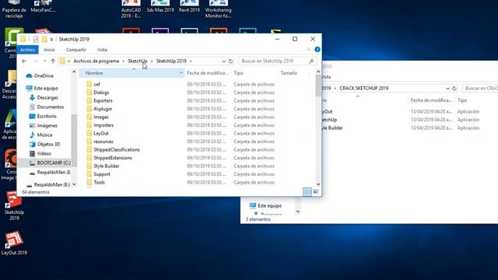Open the SketchUp 2019 desktop shortcut

click(x=14, y=205)
